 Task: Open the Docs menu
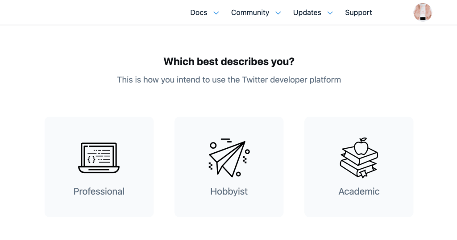click(x=199, y=12)
